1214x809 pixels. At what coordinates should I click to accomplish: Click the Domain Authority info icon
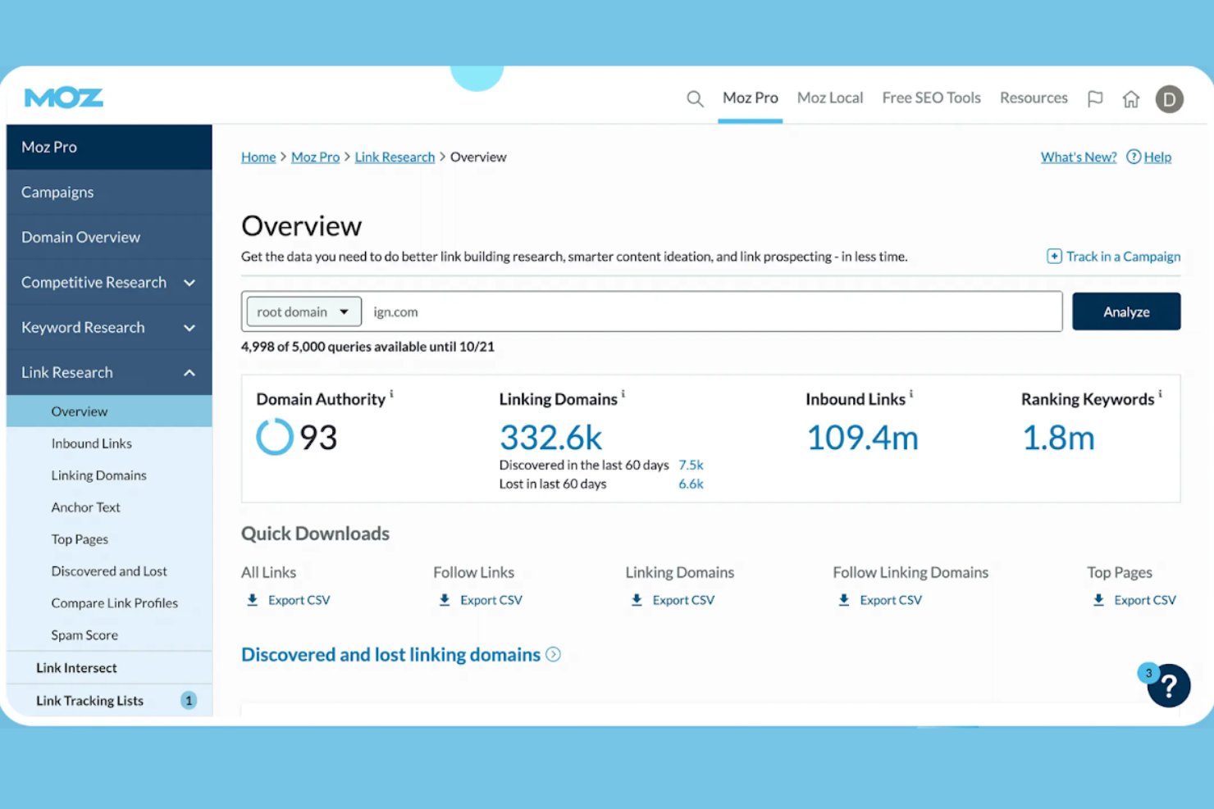[392, 393]
